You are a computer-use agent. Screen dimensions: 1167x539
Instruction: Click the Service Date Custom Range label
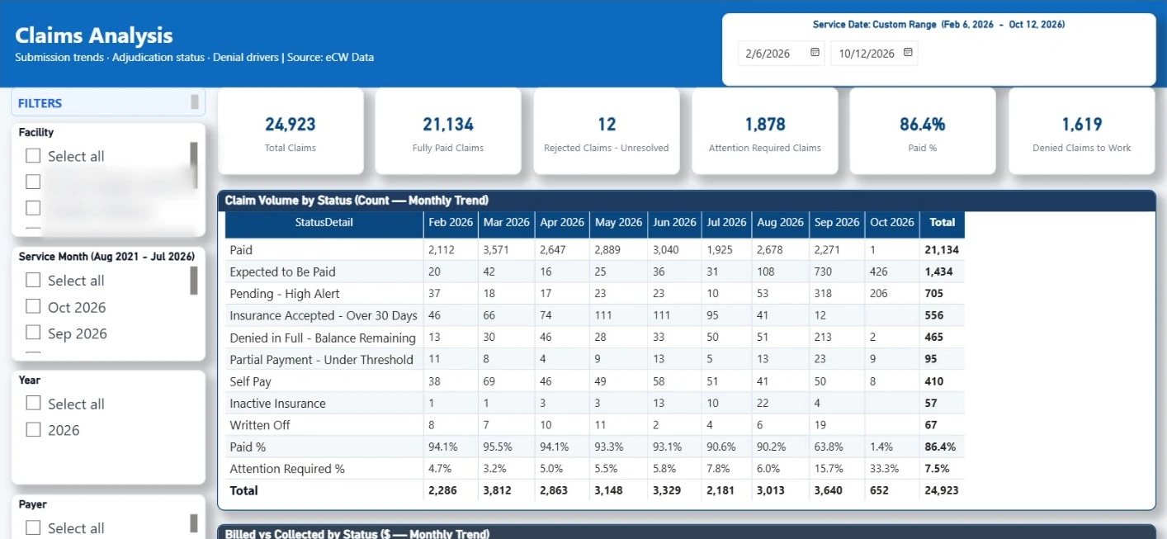coord(938,25)
